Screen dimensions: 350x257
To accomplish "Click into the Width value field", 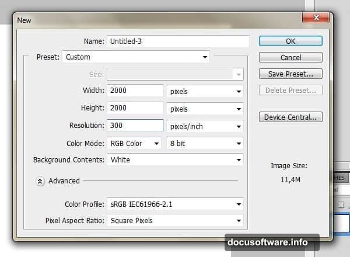I will [135, 91].
